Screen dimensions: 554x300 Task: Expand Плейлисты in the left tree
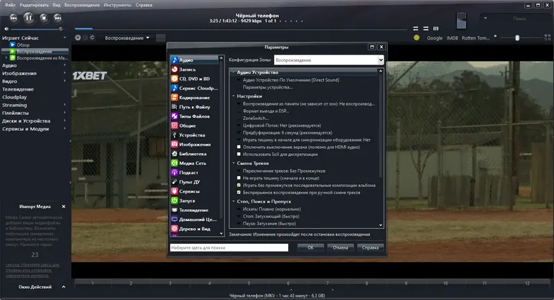64,113
